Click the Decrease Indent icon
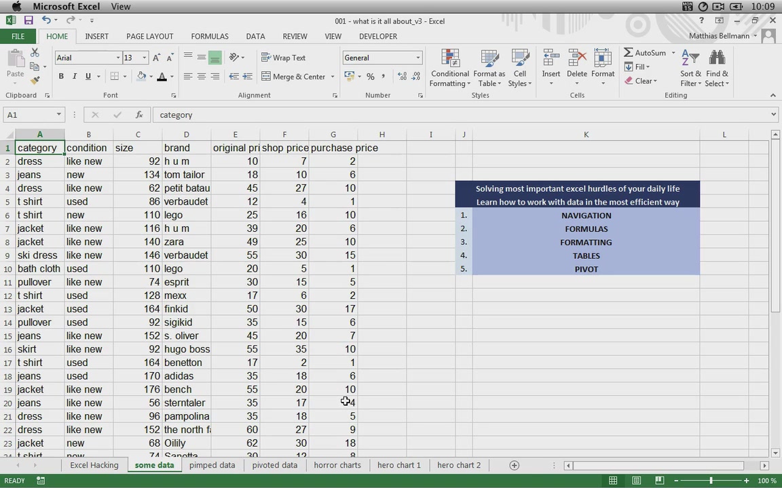This screenshot has height=488, width=782. pyautogui.click(x=234, y=76)
